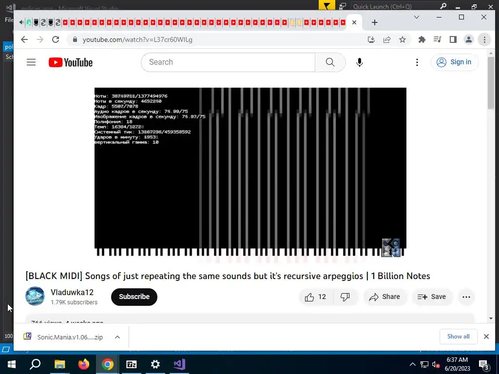Screen dimensions: 499x374
Task: Save the video to a playlist
Action: click(432, 297)
